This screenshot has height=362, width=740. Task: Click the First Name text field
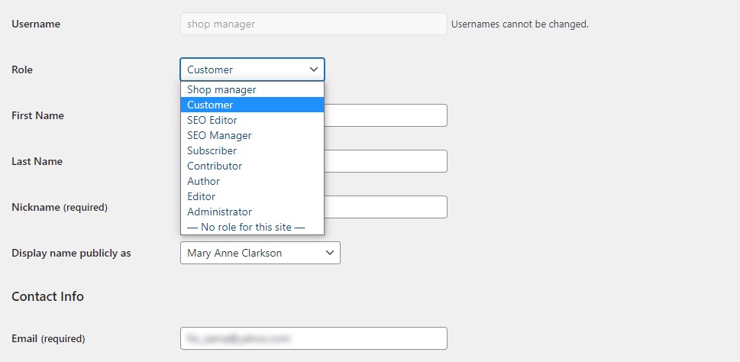386,115
